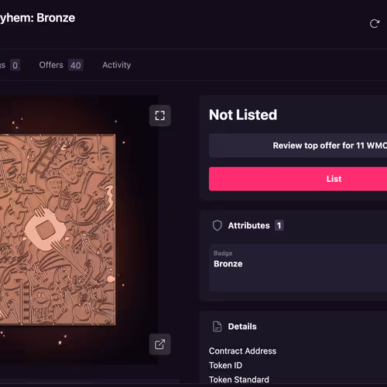Click the Details section heading
Screen dimensions: 387x387
pos(242,327)
